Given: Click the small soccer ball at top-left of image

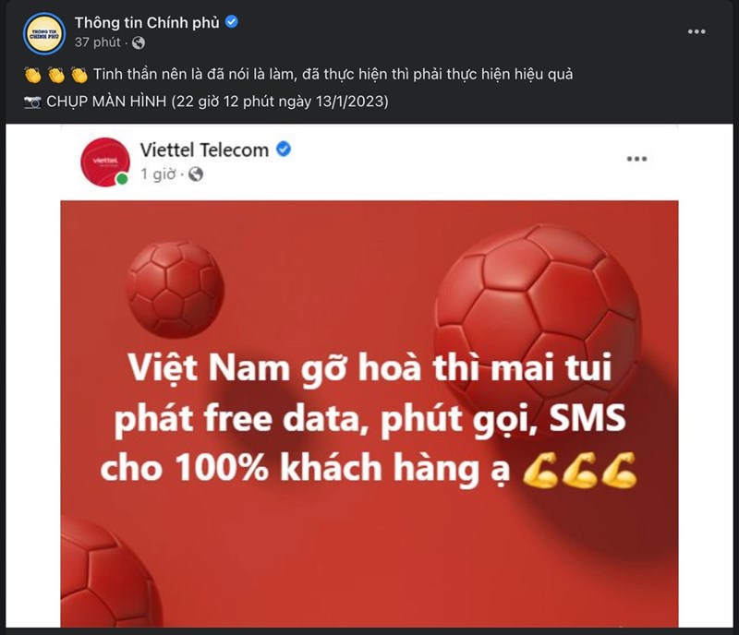Looking at the screenshot, I should 176,289.
